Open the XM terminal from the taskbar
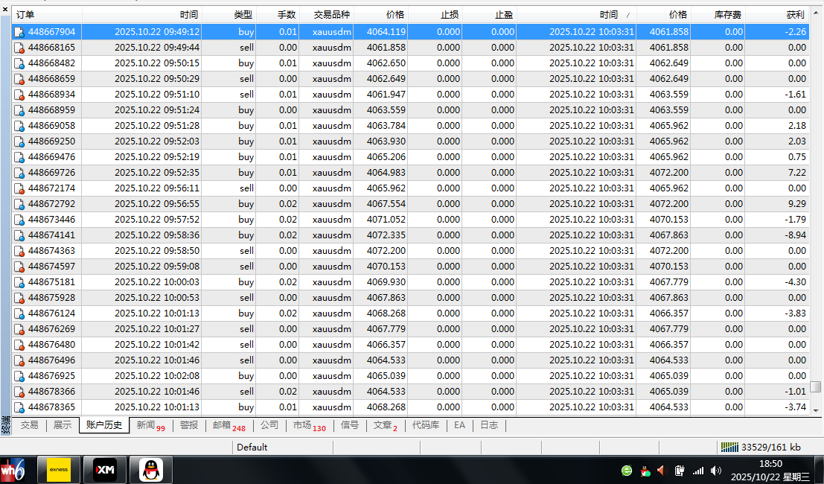This screenshot has height=484, width=824. 105,469
